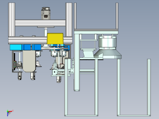Select the yellow box on the frame

55,38
